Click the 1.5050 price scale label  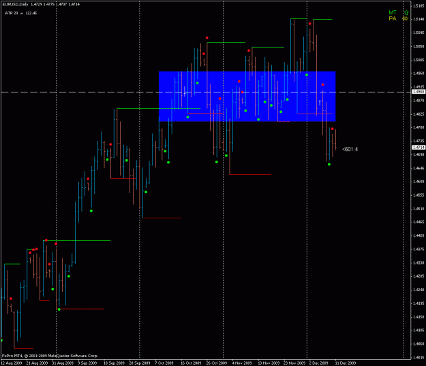tap(419, 46)
